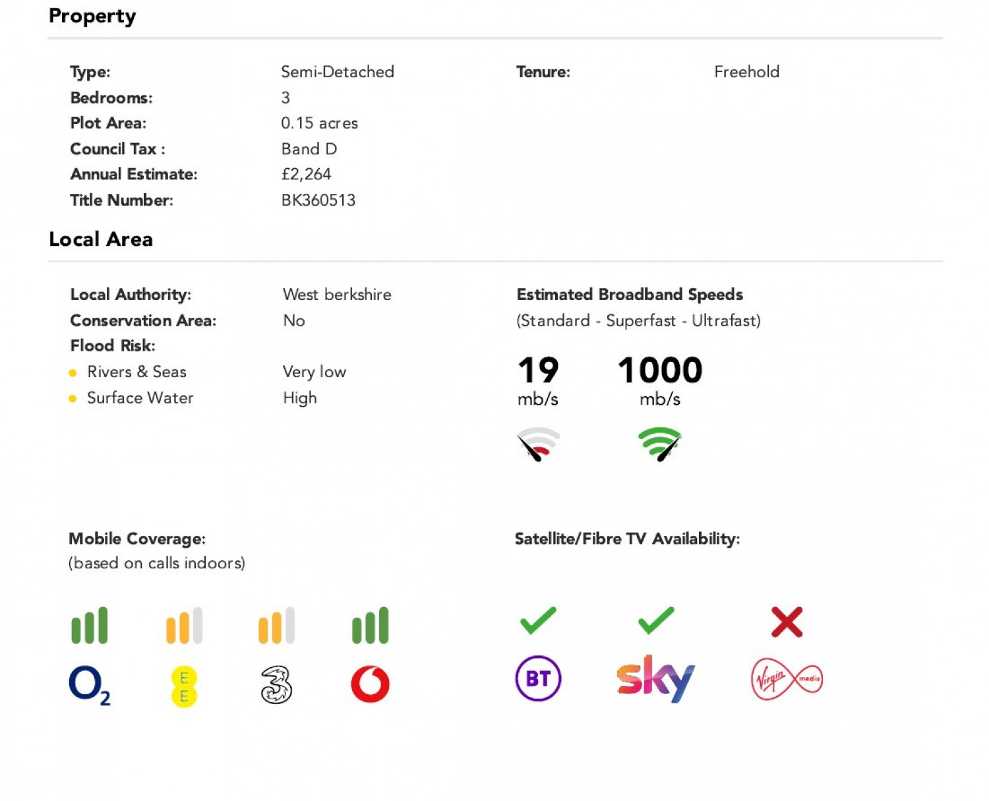Click the EE orange signal bars
Image resolution: width=989 pixels, height=801 pixels.
pyautogui.click(x=184, y=625)
